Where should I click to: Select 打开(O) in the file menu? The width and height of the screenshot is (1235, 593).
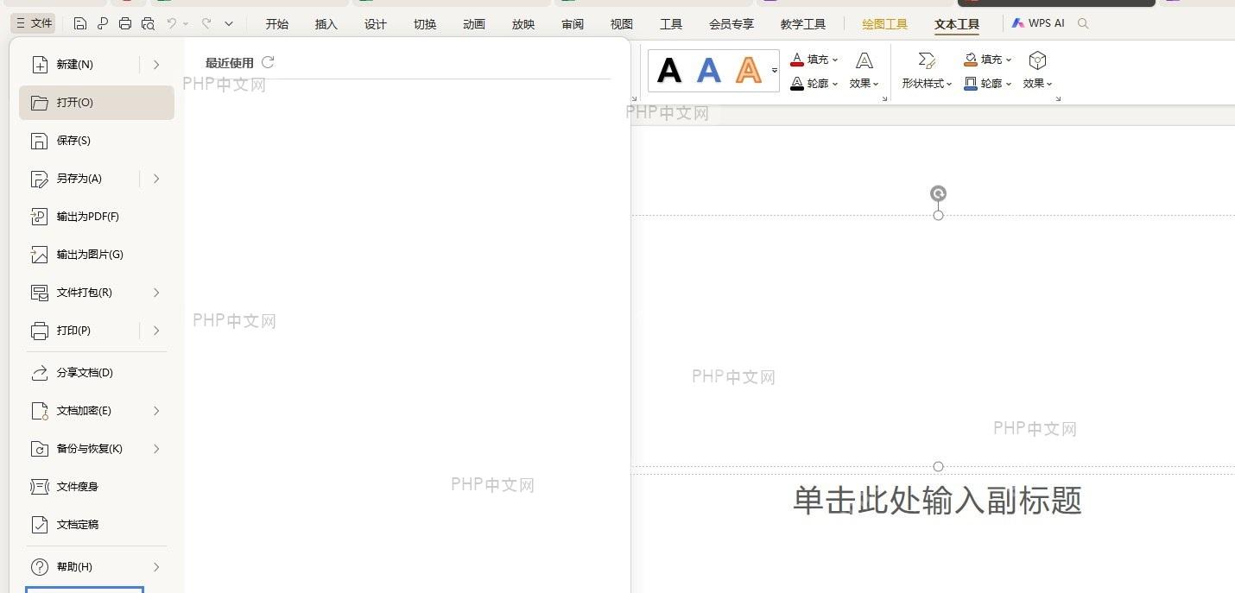97,103
